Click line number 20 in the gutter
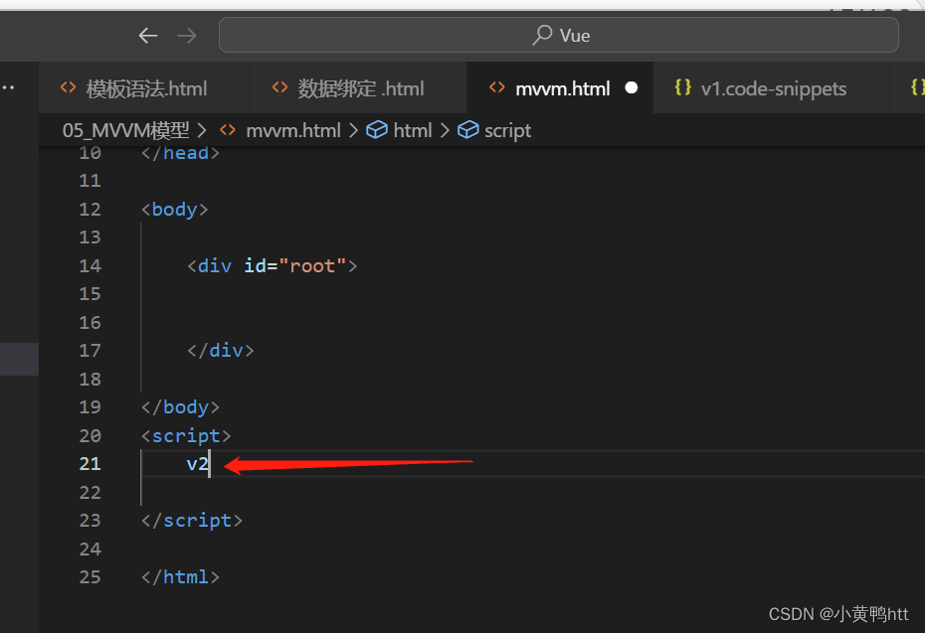This screenshot has width=925, height=633. point(90,435)
